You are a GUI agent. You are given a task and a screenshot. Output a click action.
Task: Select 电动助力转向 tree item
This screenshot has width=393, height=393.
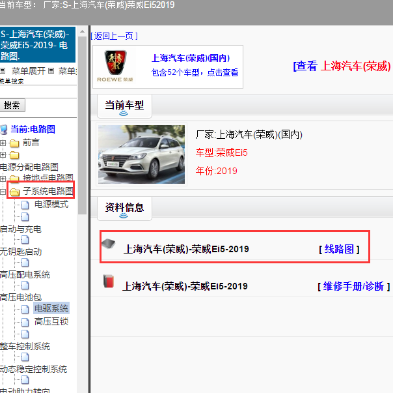pos(25,390)
